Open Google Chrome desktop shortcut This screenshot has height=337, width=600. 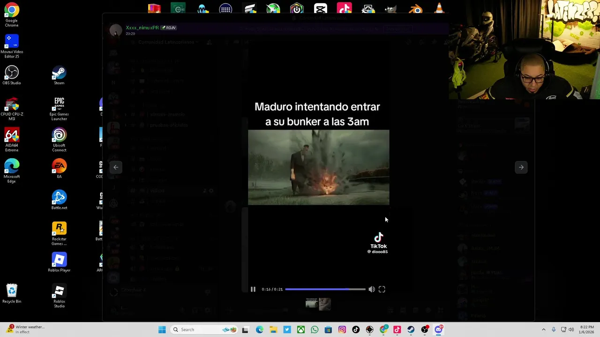click(x=12, y=15)
